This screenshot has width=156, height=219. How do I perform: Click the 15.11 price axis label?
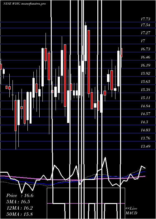tap(145, 98)
